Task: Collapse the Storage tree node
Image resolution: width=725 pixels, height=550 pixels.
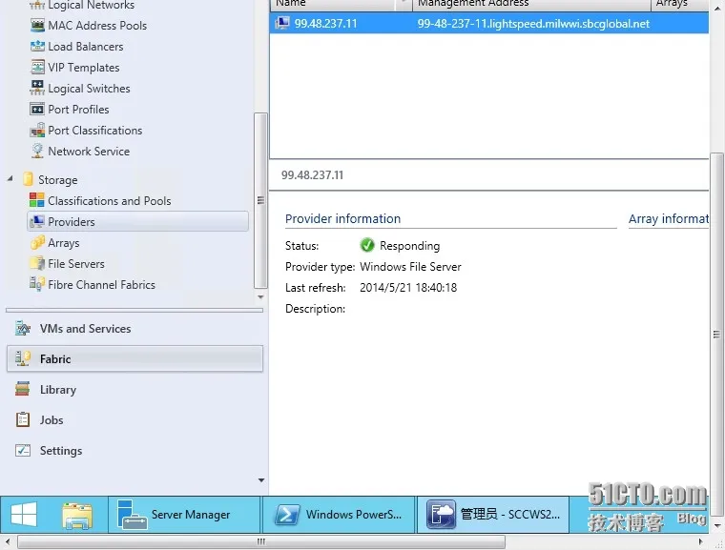Action: coord(10,178)
